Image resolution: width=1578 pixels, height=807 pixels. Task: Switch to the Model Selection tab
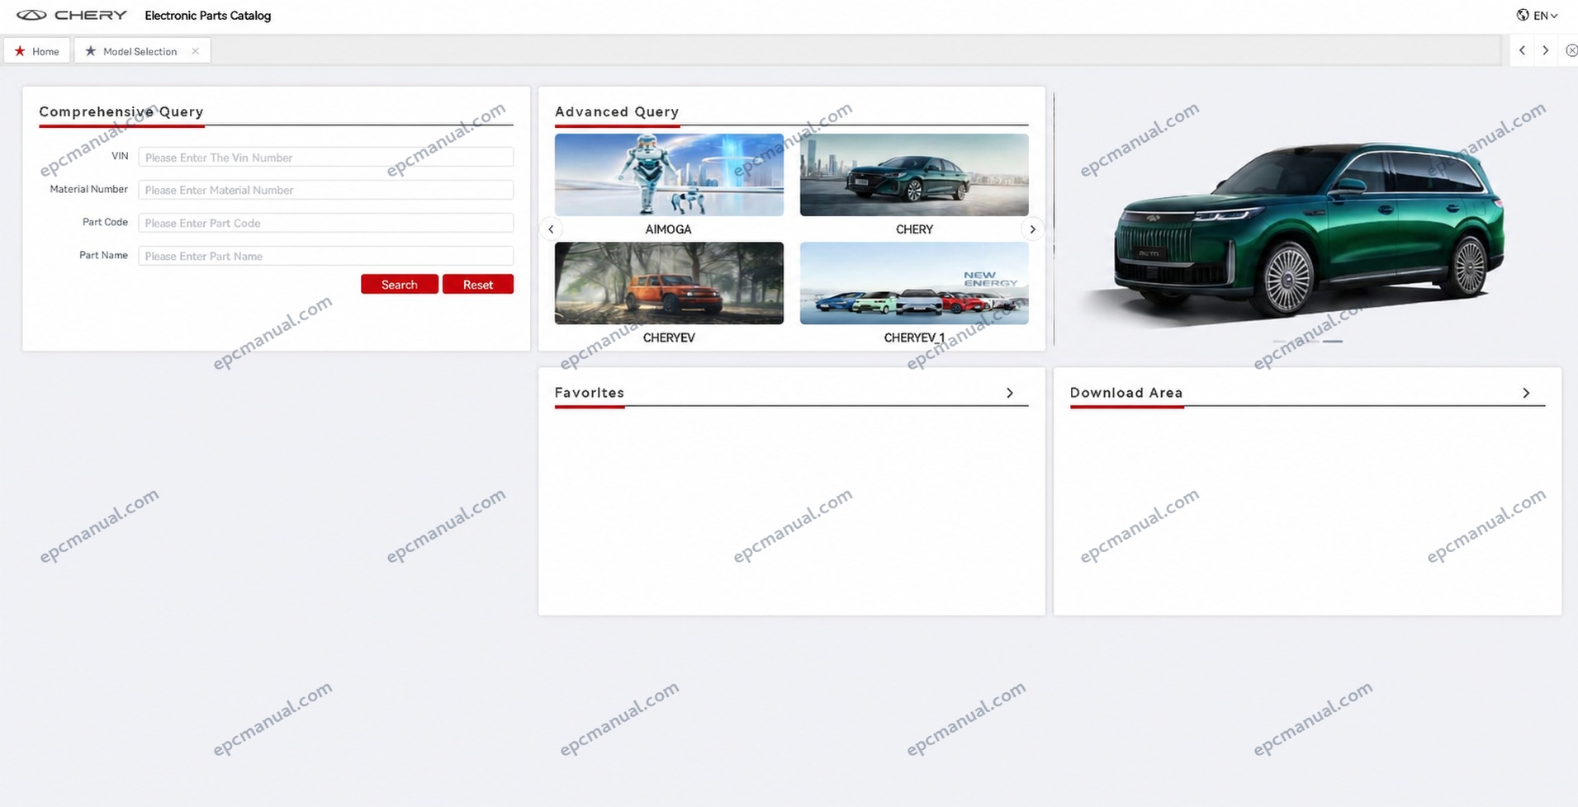(x=142, y=51)
